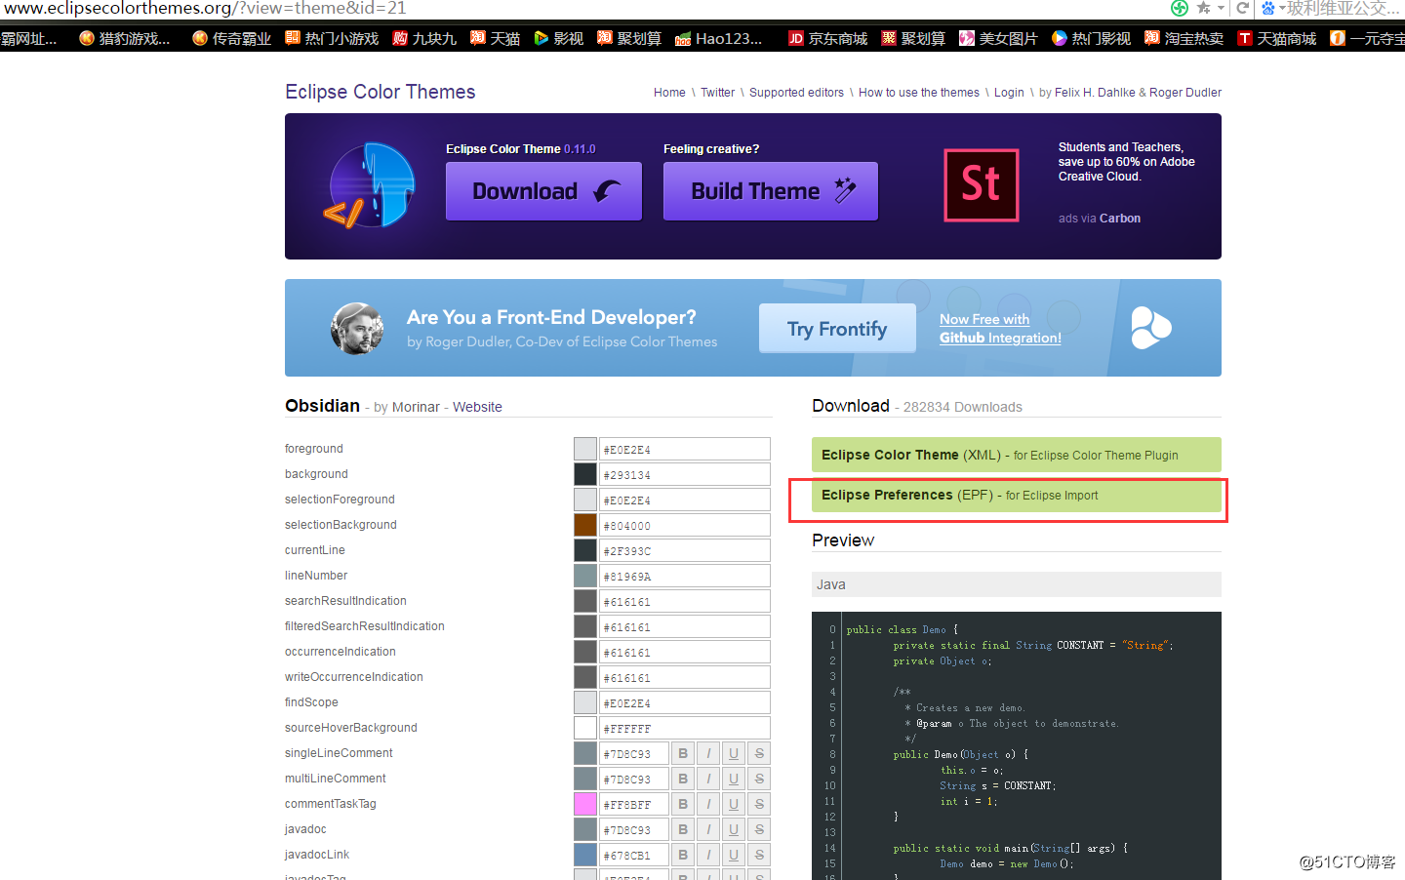This screenshot has width=1405, height=880.
Task: Click the Java preview header
Action: [x=1017, y=584]
